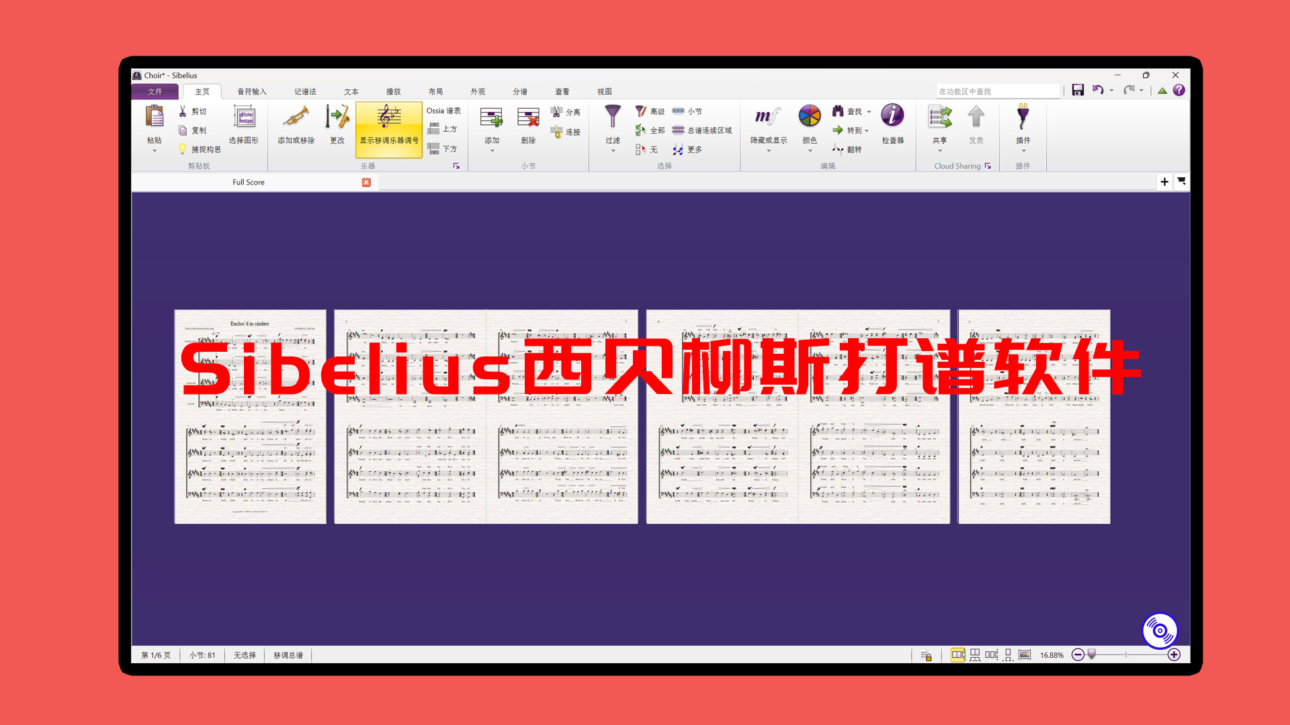This screenshot has width=1290, height=725.
Task: Click the Ossia 下方 (below) icon
Action: pos(433,148)
